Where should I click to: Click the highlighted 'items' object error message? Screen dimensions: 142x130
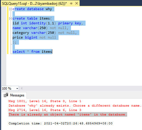point(68,115)
